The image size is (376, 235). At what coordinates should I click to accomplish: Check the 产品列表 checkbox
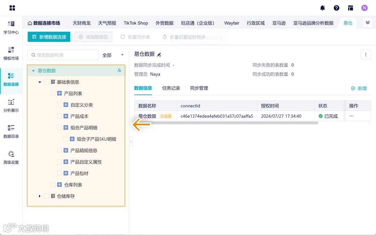53,93
